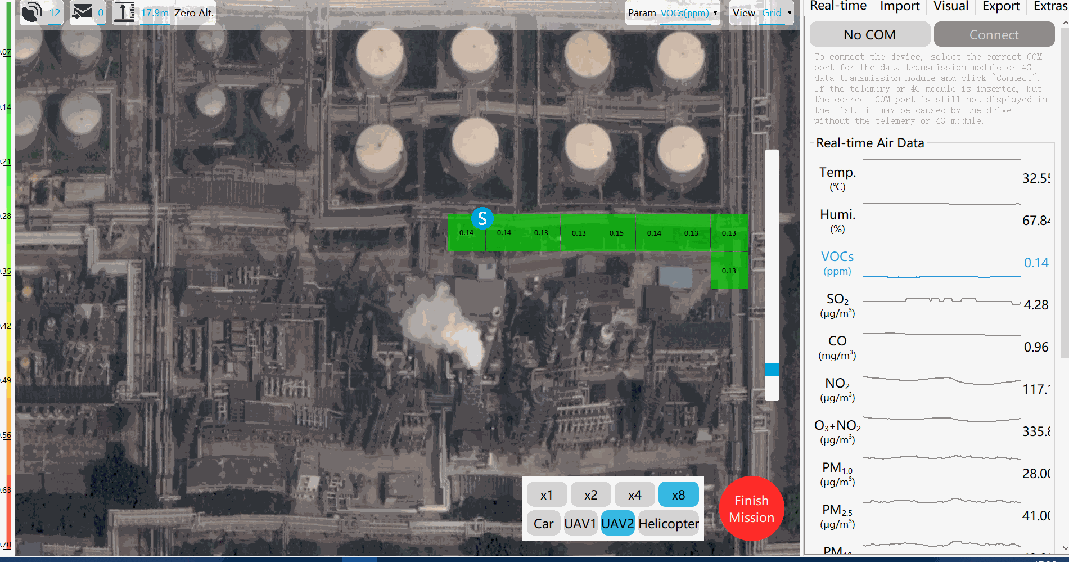This screenshot has width=1069, height=562.
Task: Select the Car vehicle option
Action: click(543, 523)
